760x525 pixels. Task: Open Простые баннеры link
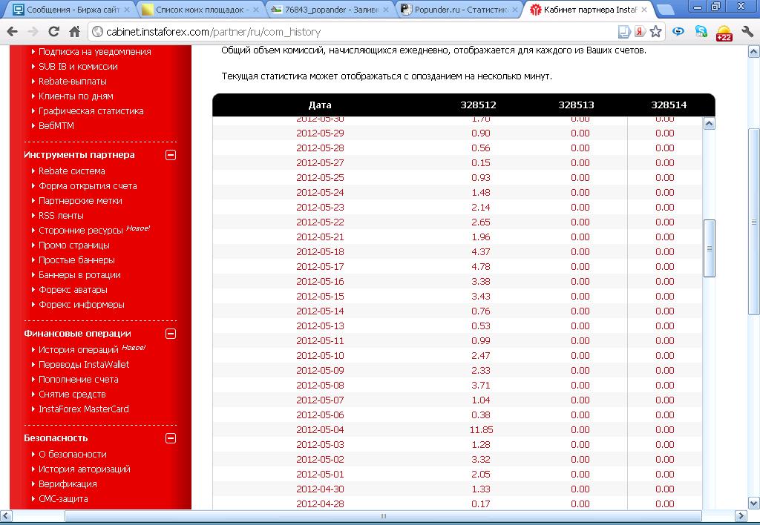(x=76, y=260)
